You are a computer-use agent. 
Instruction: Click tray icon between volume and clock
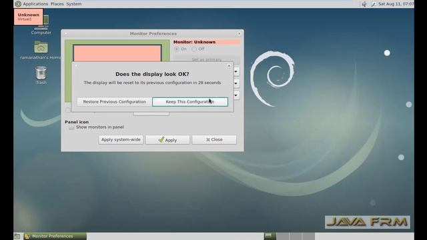pos(374,4)
